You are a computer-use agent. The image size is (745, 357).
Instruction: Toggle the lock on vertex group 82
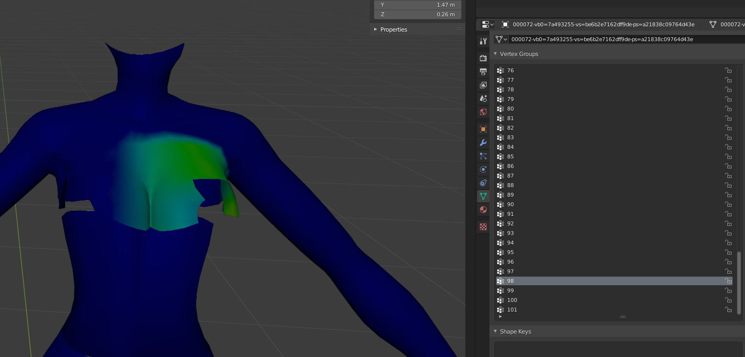click(728, 128)
